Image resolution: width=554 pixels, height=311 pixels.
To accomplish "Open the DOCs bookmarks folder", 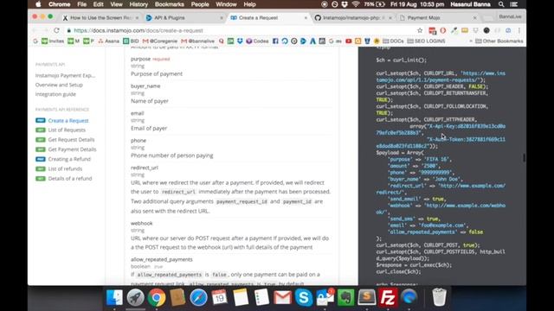I will click(x=393, y=41).
